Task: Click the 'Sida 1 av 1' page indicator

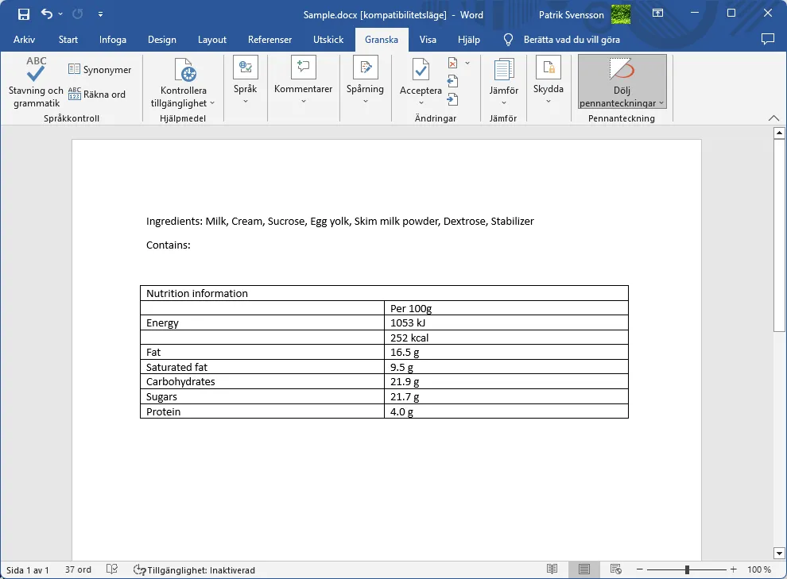Action: coord(28,570)
